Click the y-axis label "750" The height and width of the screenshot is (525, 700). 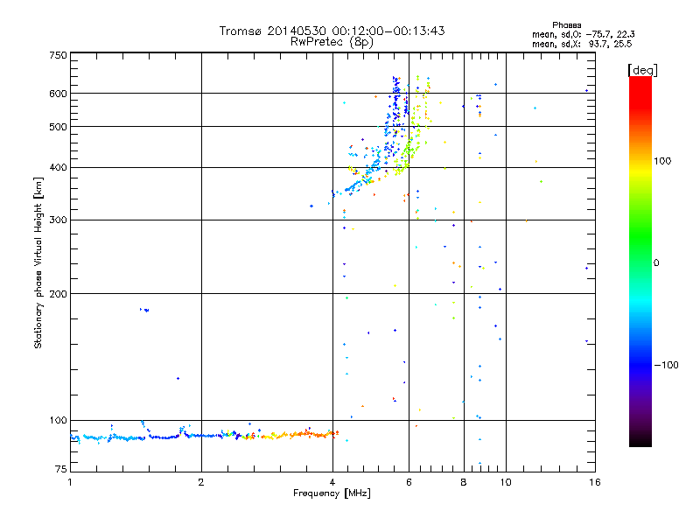(x=58, y=55)
